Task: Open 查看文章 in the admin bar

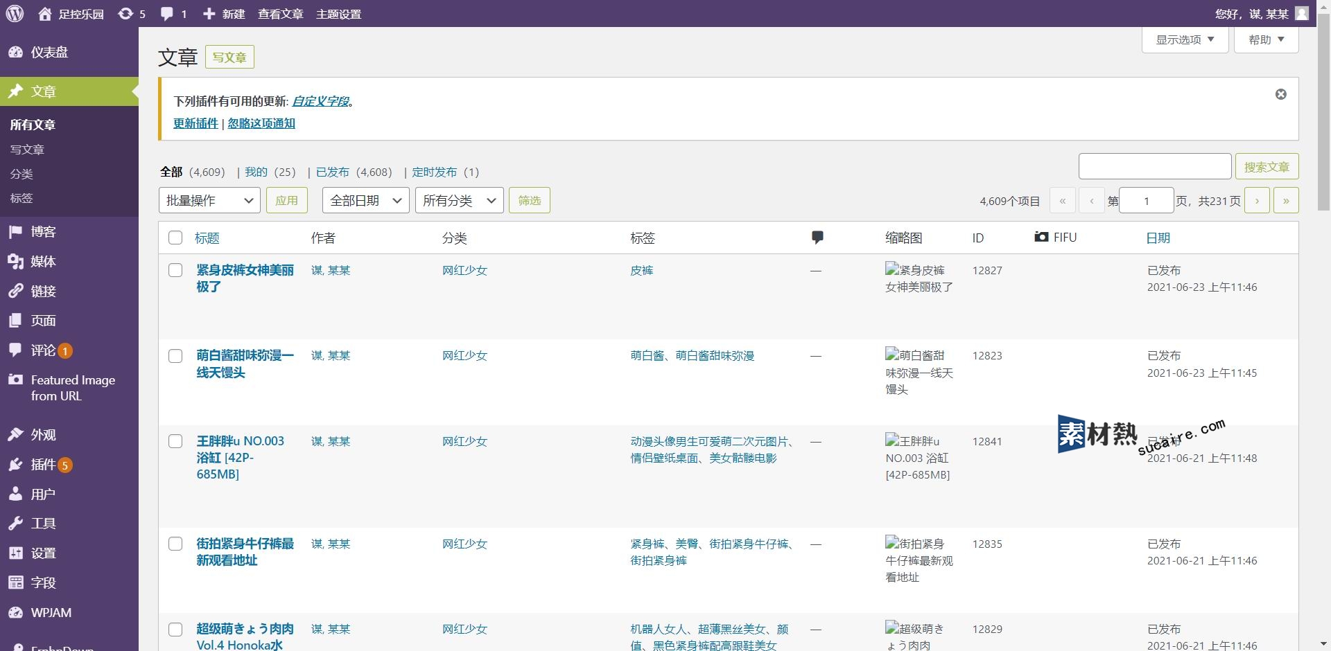Action: 280,14
